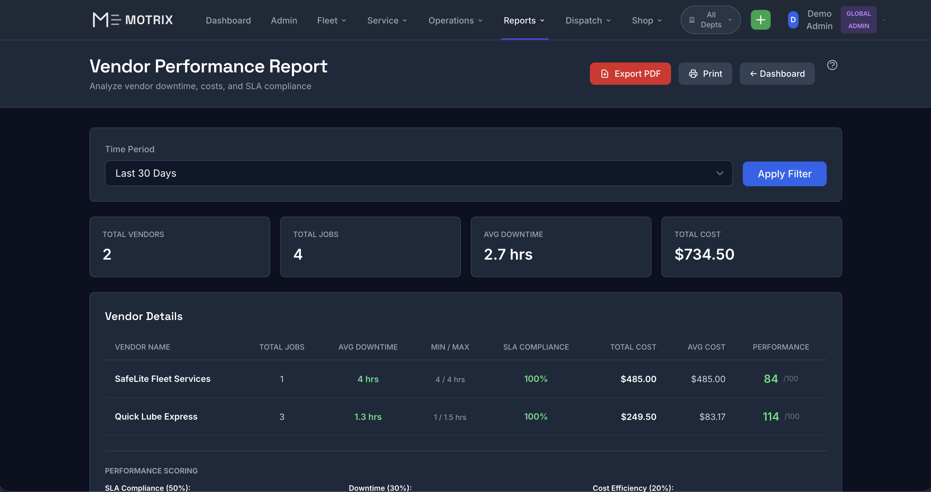931x492 pixels.
Task: Click the back arrow in the Dashboard button
Action: coord(754,73)
